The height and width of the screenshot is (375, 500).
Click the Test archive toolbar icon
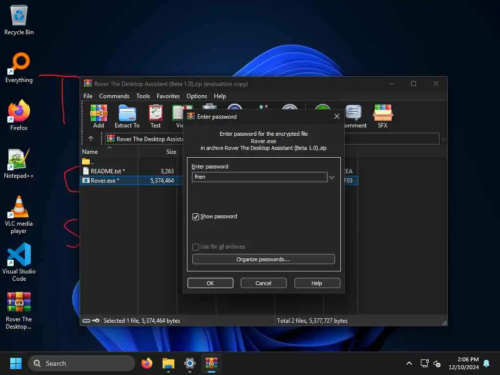156,116
